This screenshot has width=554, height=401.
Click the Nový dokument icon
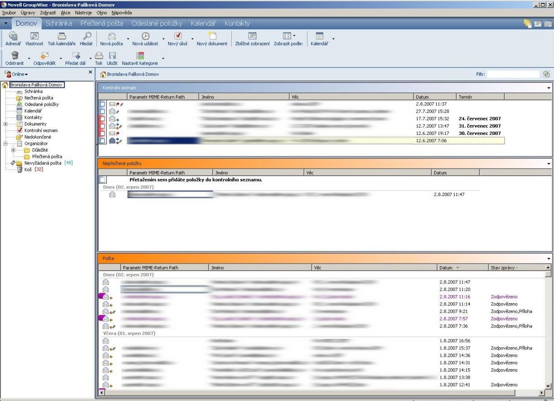click(x=212, y=36)
